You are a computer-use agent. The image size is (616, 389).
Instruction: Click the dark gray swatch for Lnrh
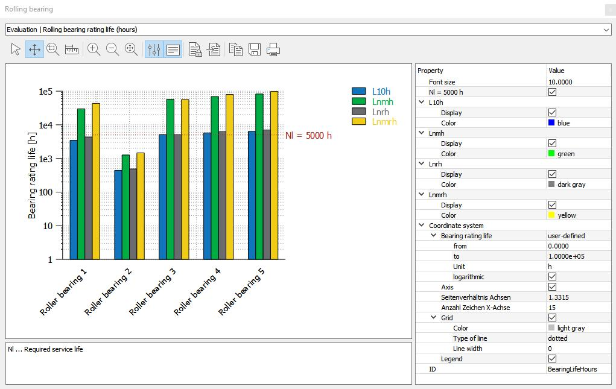551,184
